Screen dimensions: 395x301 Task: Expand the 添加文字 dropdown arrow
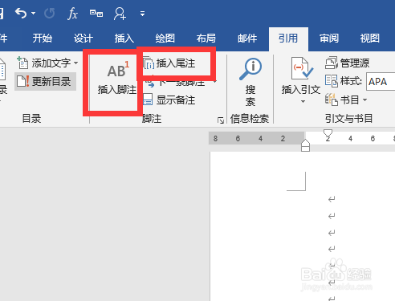click(76, 63)
